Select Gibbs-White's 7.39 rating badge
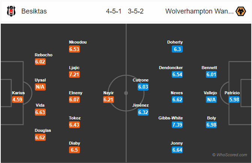Image resolution: width=252 pixels, height=163 pixels. pyautogui.click(x=177, y=125)
